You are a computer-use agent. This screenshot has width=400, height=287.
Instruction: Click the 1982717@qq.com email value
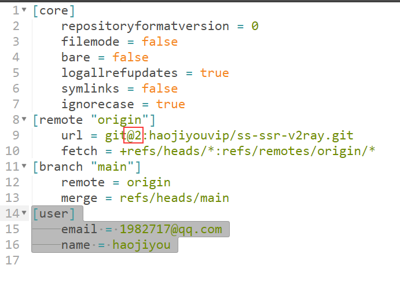[x=171, y=230]
